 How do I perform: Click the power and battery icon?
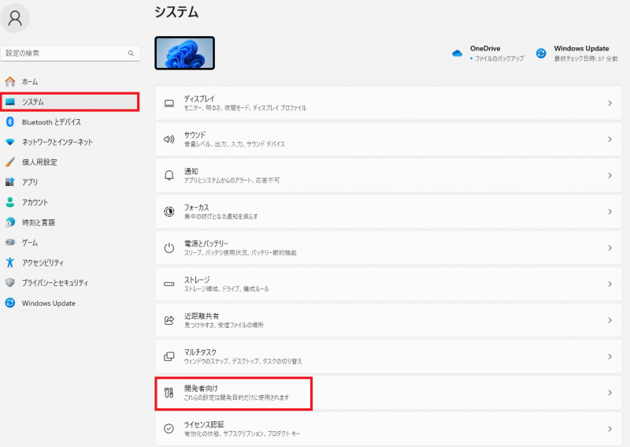[x=169, y=248]
